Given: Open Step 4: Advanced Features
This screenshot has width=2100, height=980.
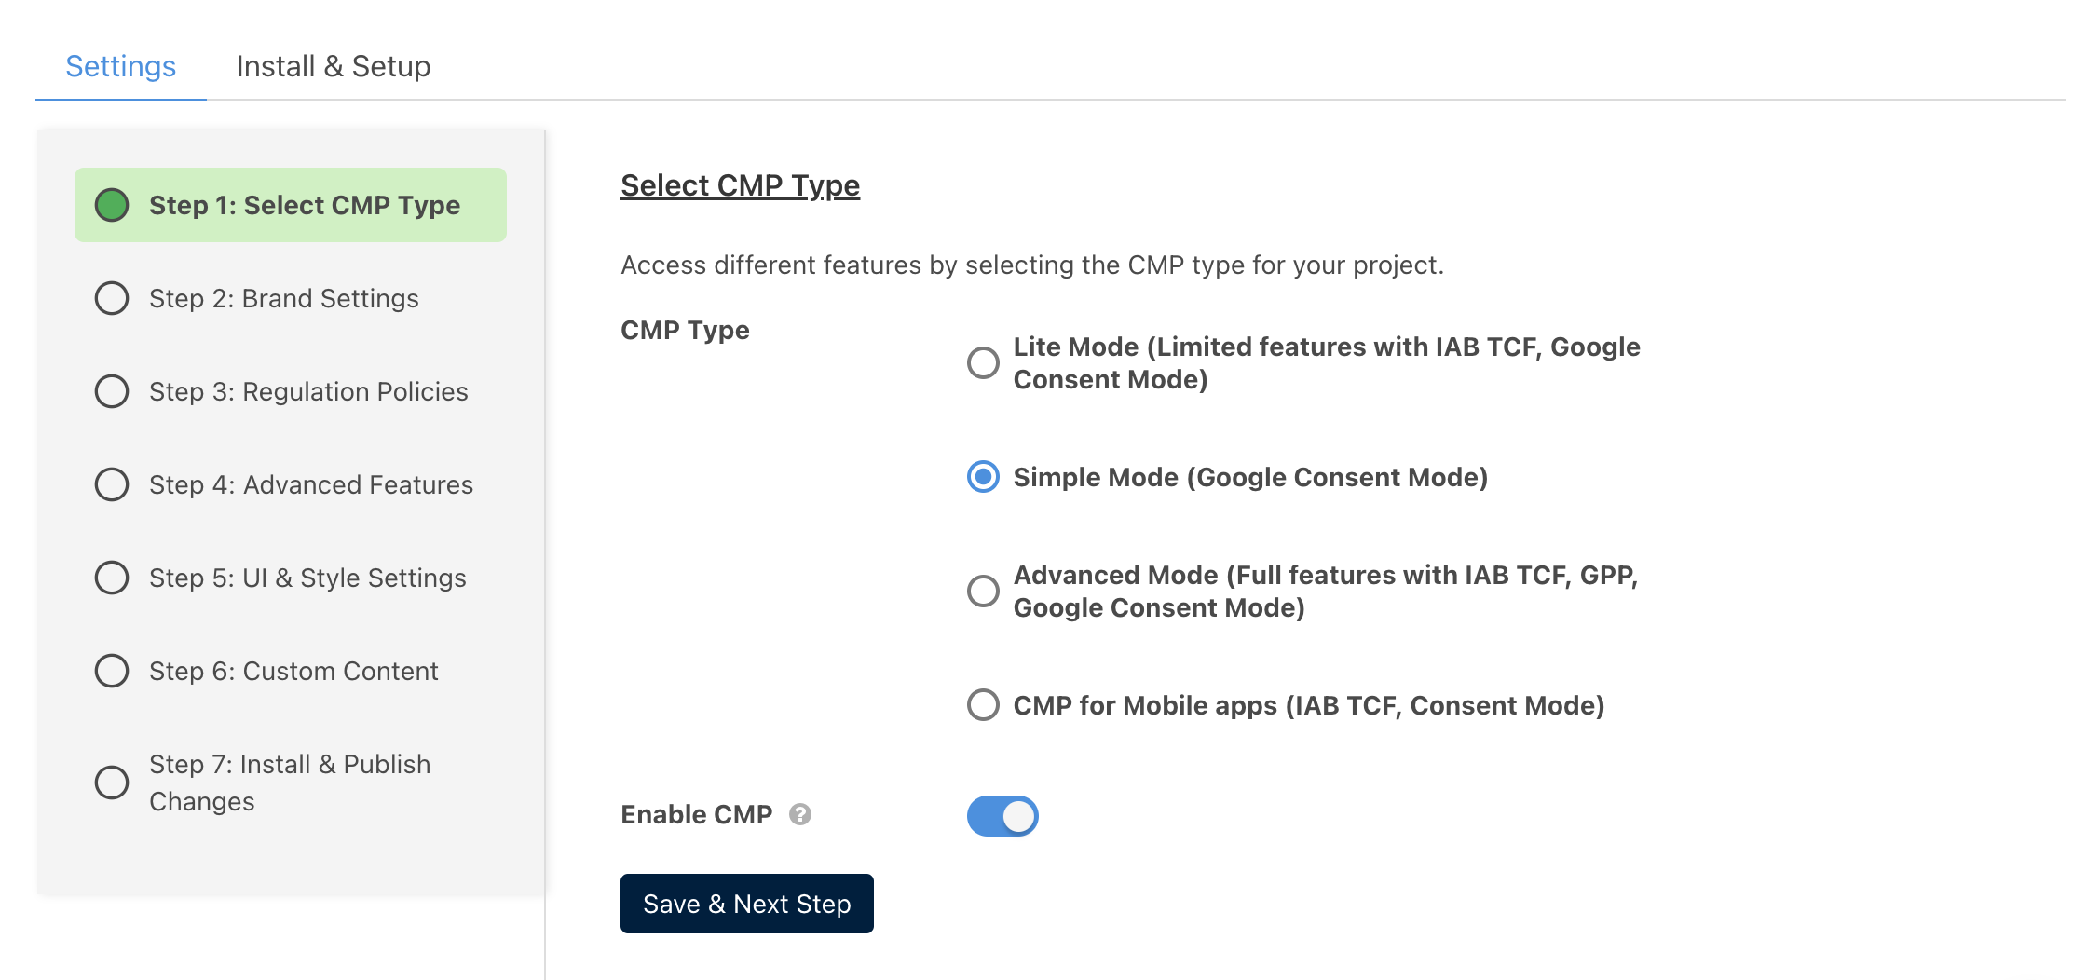Looking at the screenshot, I should pos(311,484).
